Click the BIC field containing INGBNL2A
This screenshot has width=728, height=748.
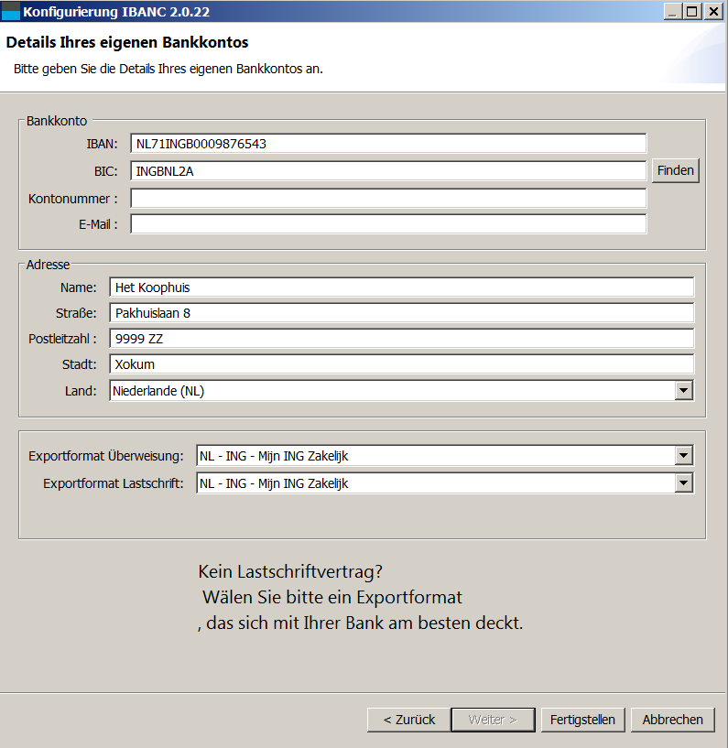pos(388,171)
